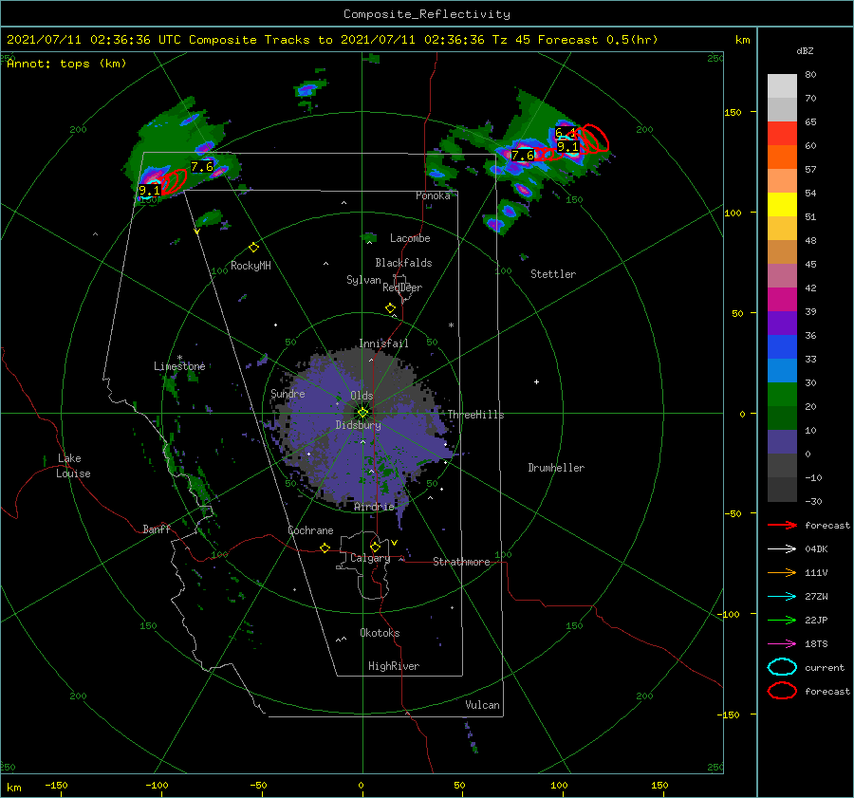Click the radar site diamond at Olds-Didsbury center
854x798 pixels.
[362, 413]
